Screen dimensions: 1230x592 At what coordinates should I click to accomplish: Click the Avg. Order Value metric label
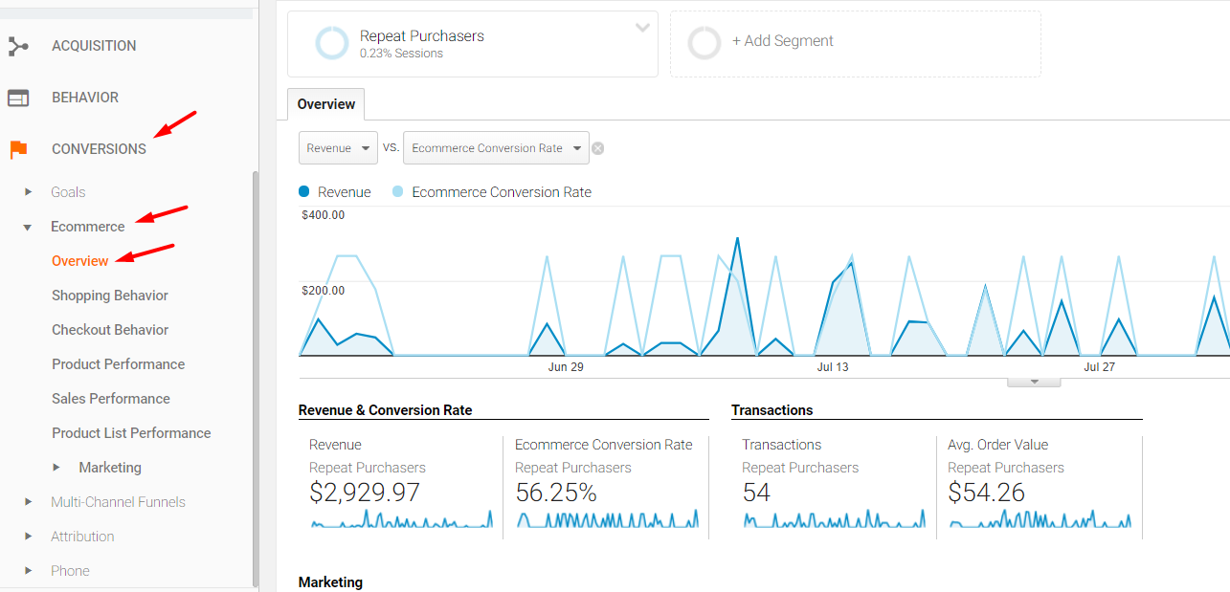point(998,445)
